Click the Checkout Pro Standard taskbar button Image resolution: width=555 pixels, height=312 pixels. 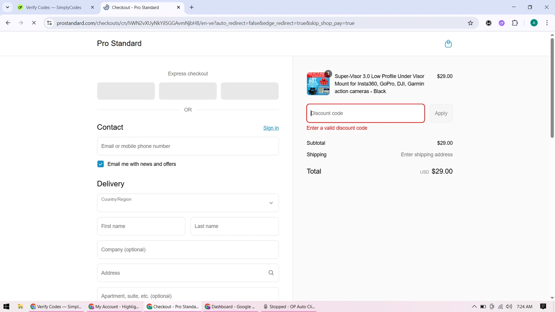tap(172, 306)
